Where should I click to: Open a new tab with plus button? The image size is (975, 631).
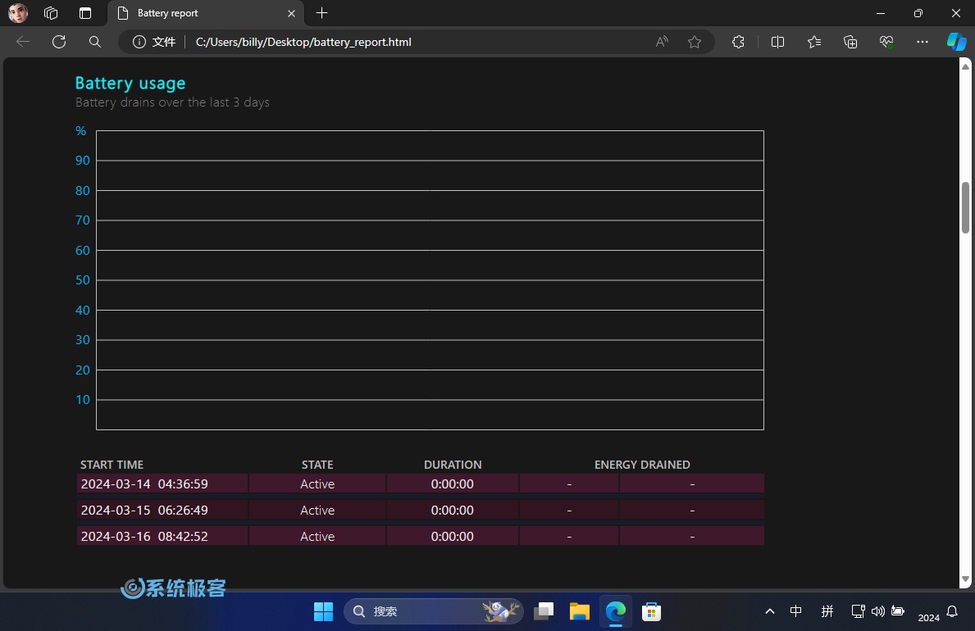pos(322,13)
